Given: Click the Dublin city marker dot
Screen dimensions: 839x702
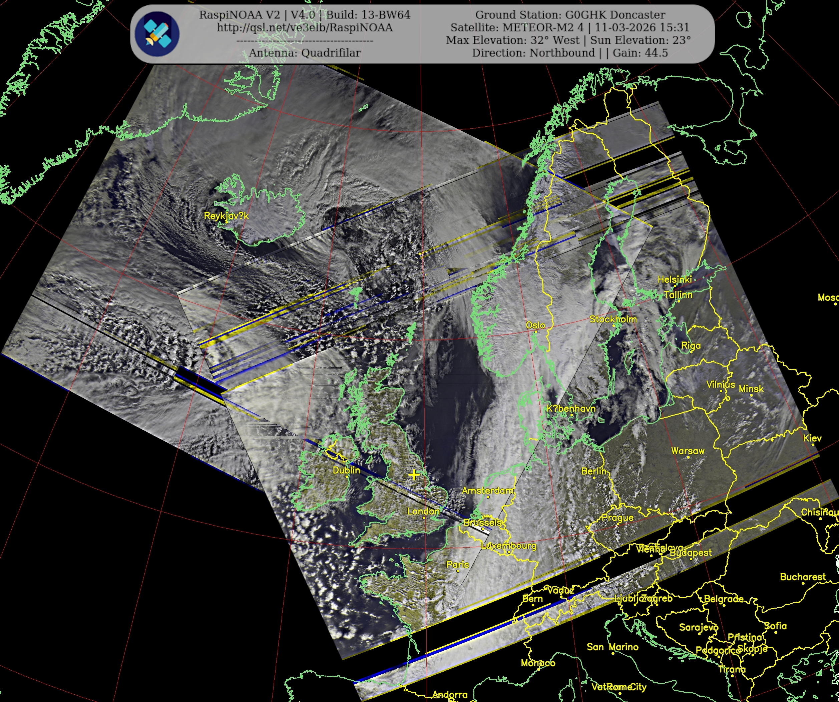Looking at the screenshot, I should 347,476.
